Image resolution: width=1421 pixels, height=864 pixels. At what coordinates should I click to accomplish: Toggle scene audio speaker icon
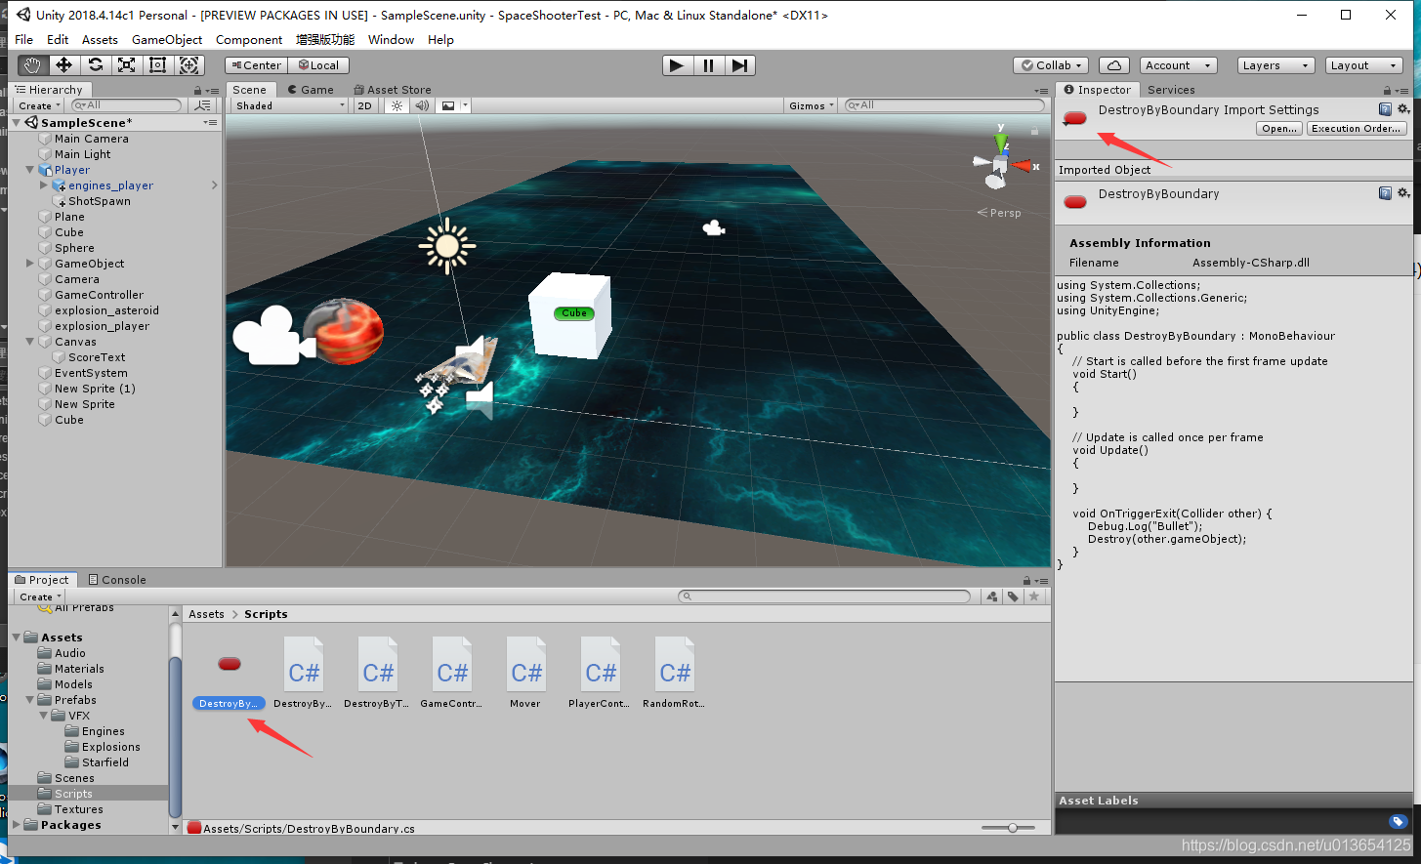click(x=422, y=105)
